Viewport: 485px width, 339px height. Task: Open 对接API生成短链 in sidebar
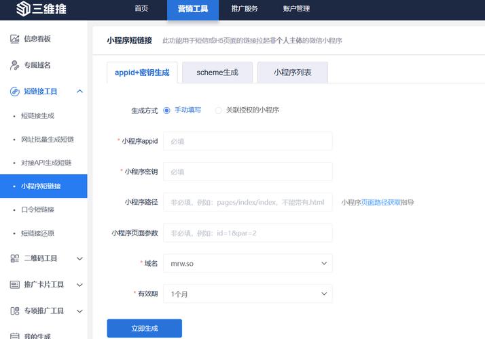[x=46, y=163]
